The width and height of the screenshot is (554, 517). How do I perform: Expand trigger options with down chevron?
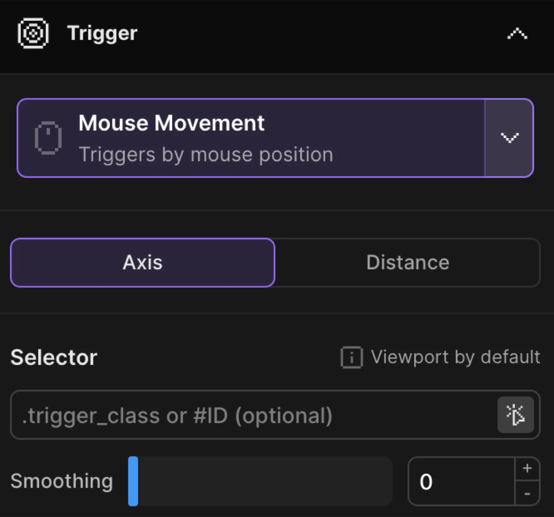pyautogui.click(x=509, y=138)
